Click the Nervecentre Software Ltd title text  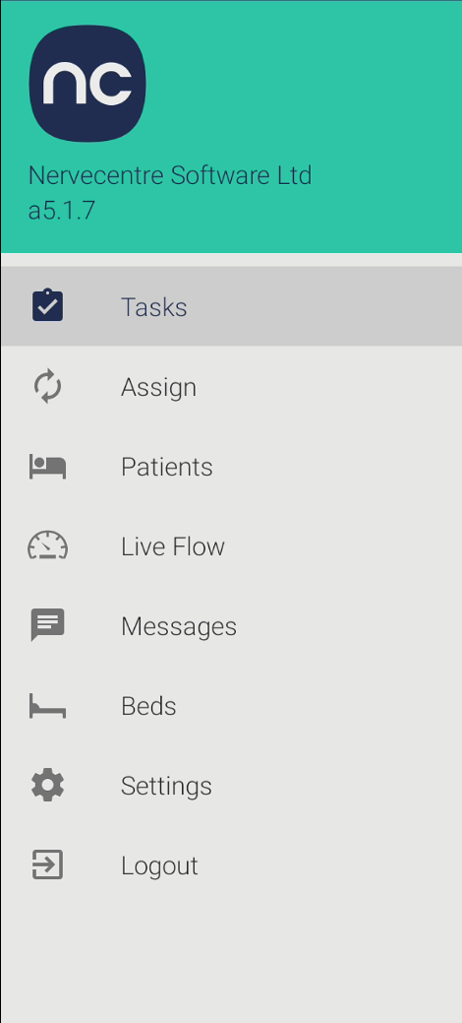(x=170, y=175)
